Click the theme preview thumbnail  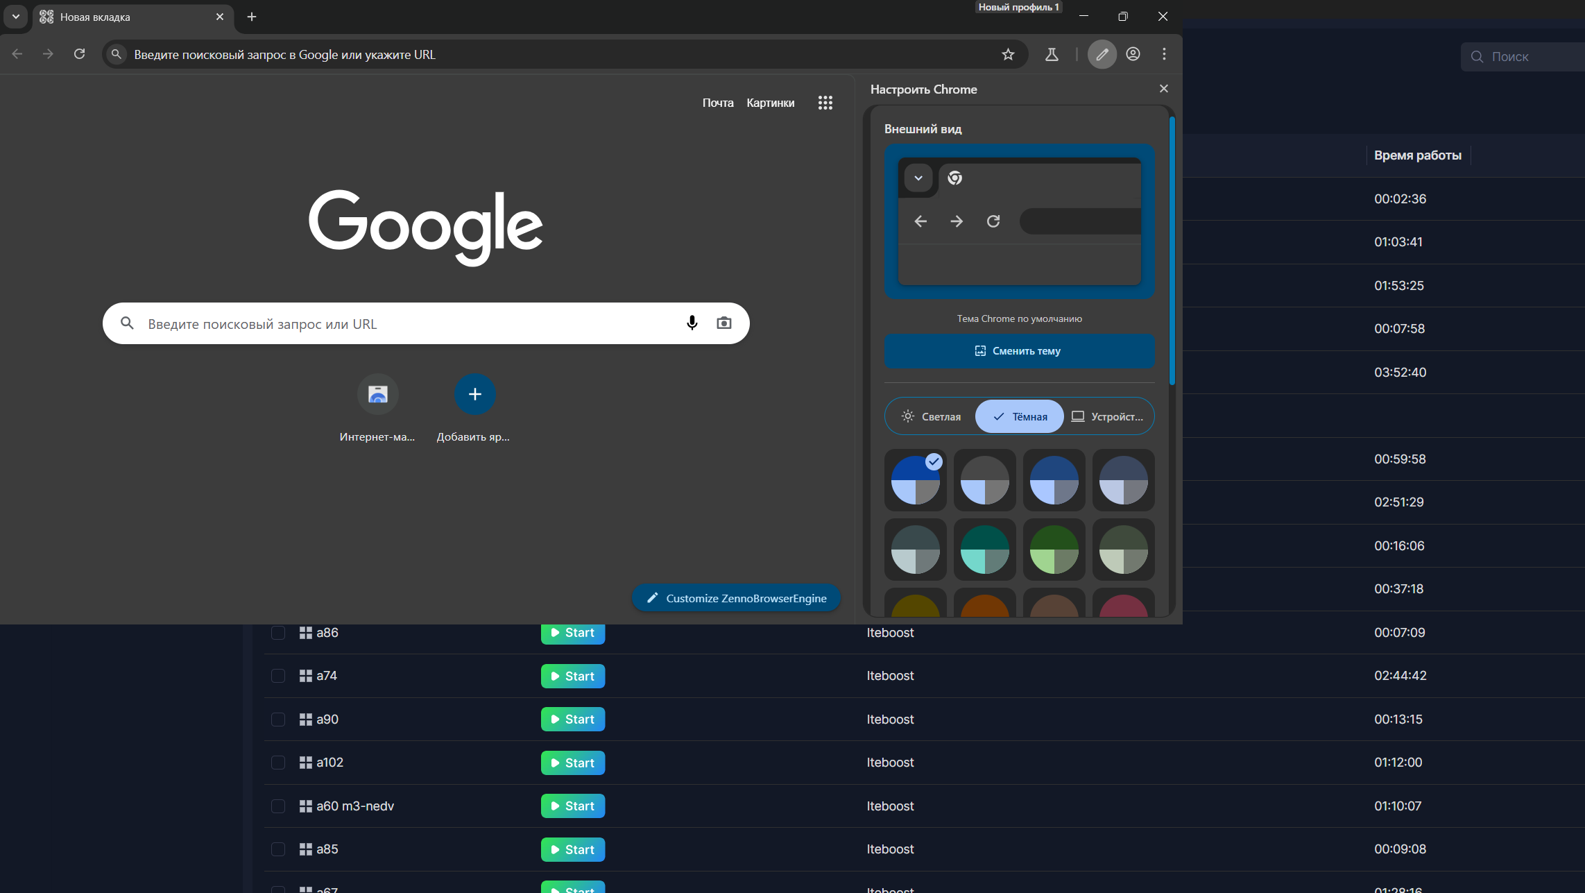pyautogui.click(x=1020, y=222)
